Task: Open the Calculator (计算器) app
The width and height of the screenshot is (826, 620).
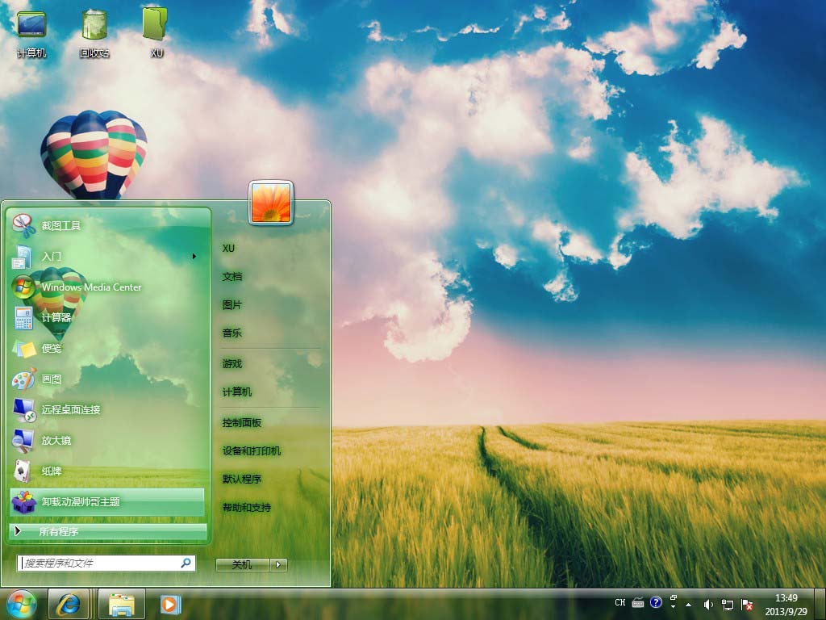Action: coord(56,318)
